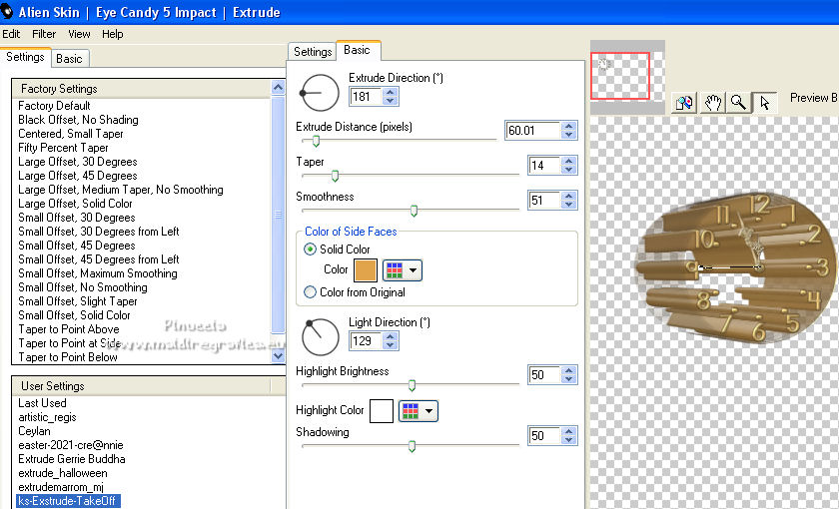
Task: Click the Light Direction input field
Action: pos(366,340)
